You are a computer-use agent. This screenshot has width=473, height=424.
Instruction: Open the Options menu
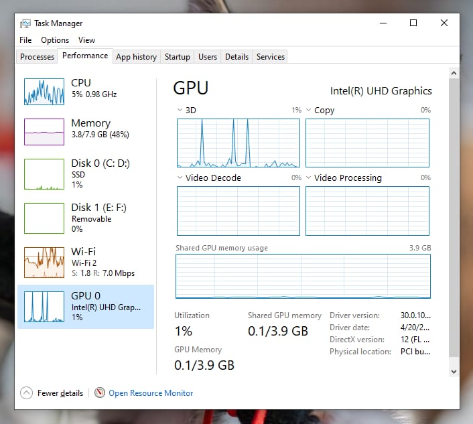[55, 40]
